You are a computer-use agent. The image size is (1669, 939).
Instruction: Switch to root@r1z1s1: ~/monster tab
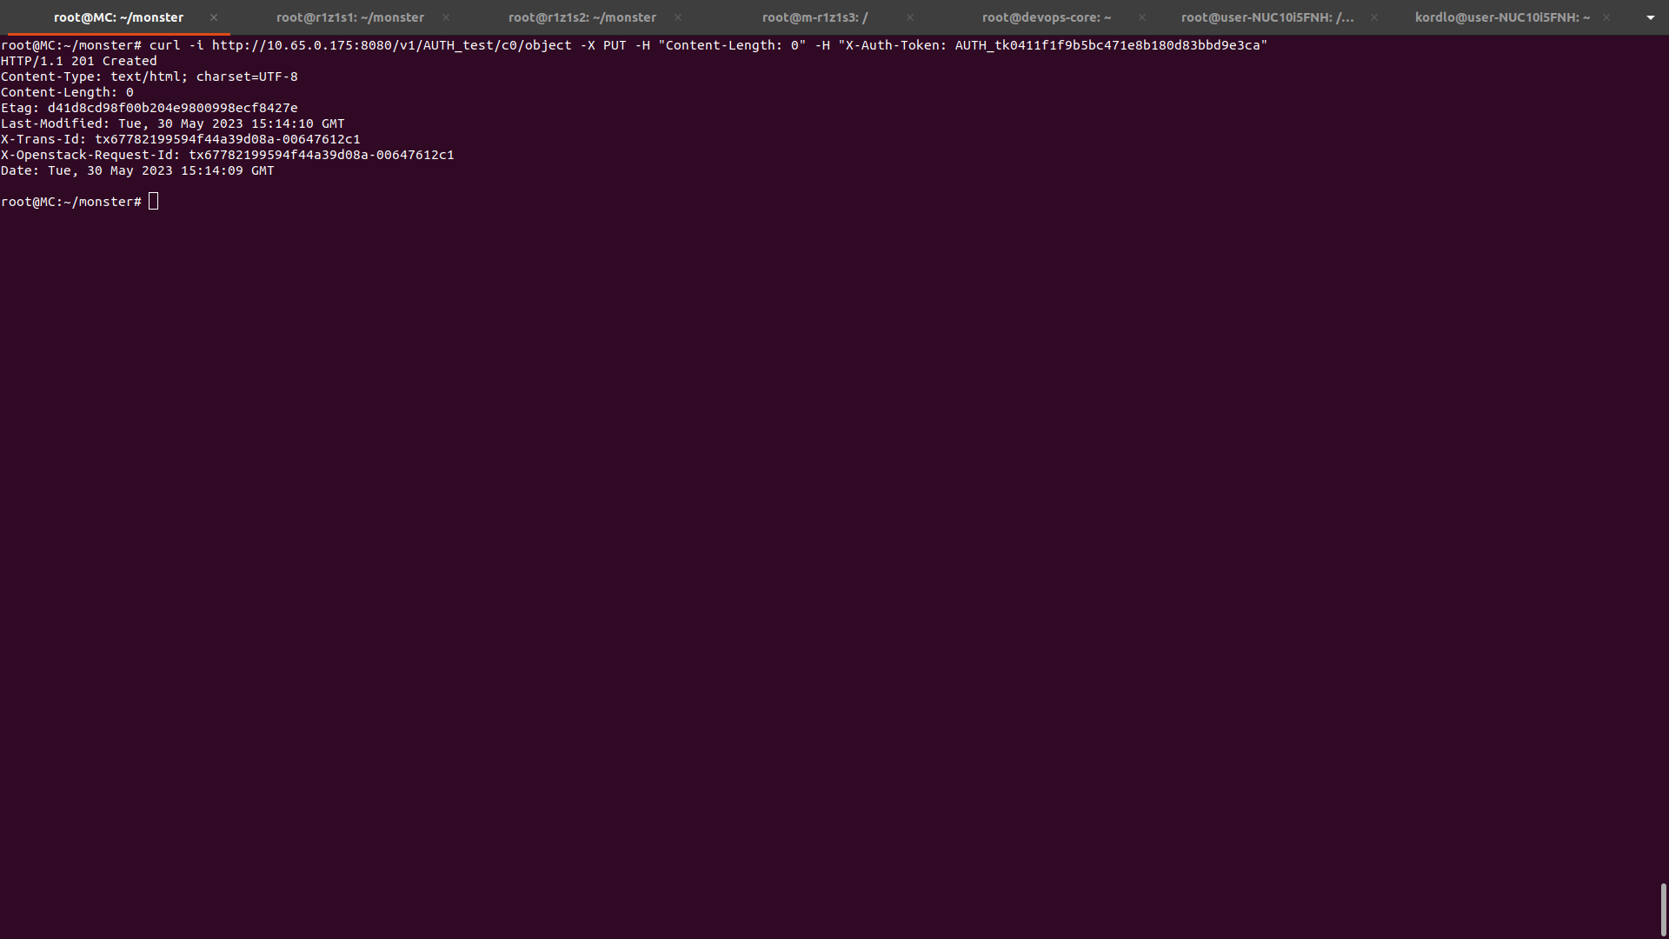349,17
